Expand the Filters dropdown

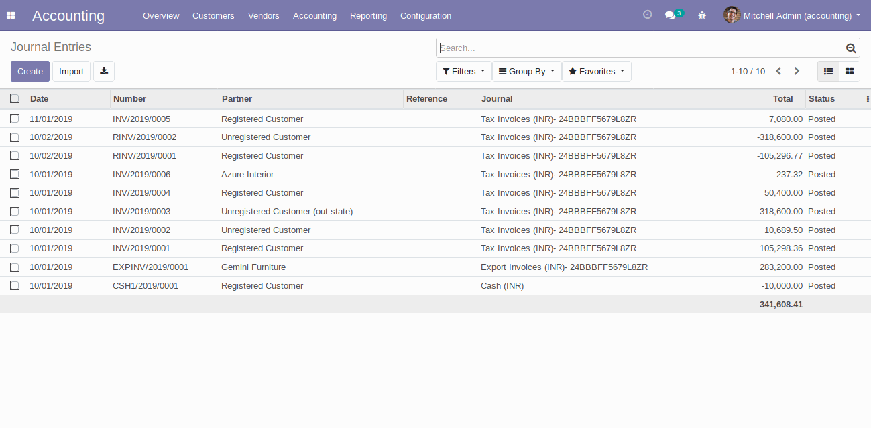point(463,72)
